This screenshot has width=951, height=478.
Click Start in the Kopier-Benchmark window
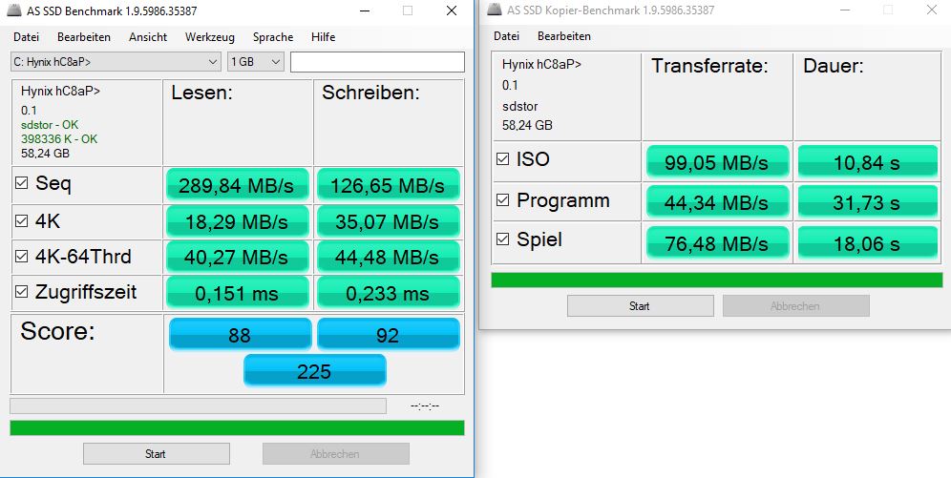tap(640, 306)
